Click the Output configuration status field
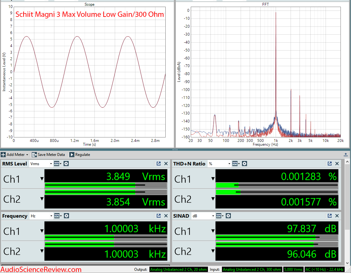Viewport: 351px width, 273px height. [179, 269]
